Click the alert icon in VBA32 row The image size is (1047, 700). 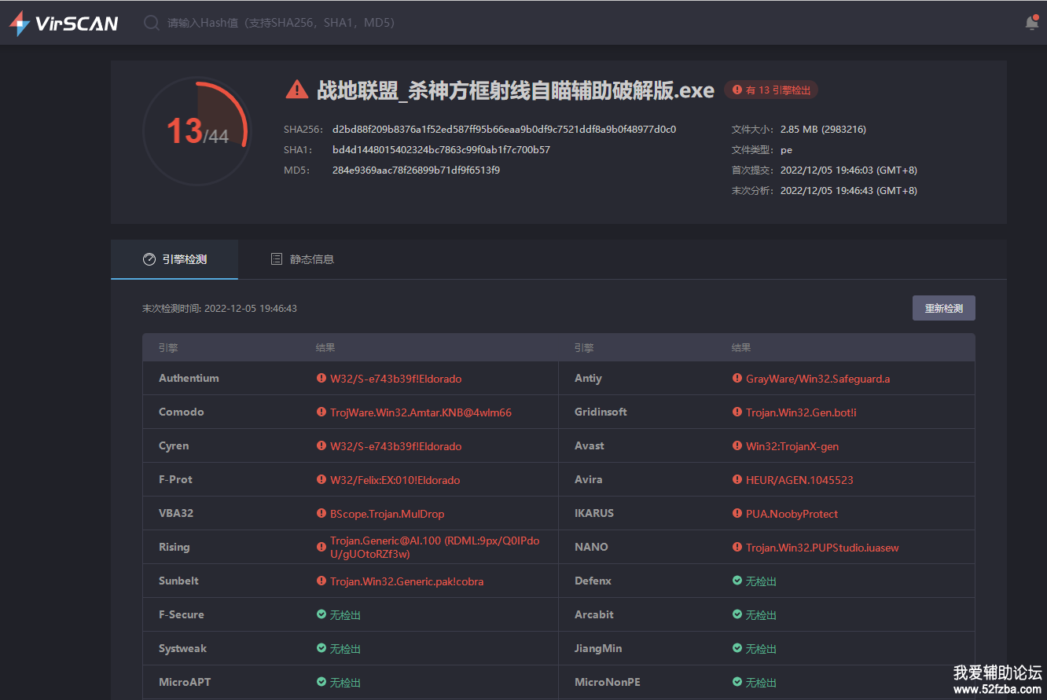(321, 513)
